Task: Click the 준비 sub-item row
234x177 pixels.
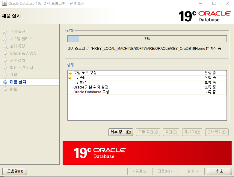Action: pyautogui.click(x=147, y=78)
